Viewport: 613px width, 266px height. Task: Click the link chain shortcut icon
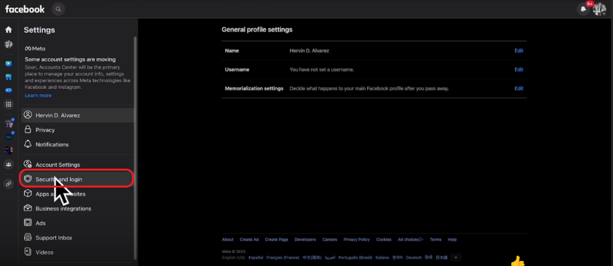(8, 184)
